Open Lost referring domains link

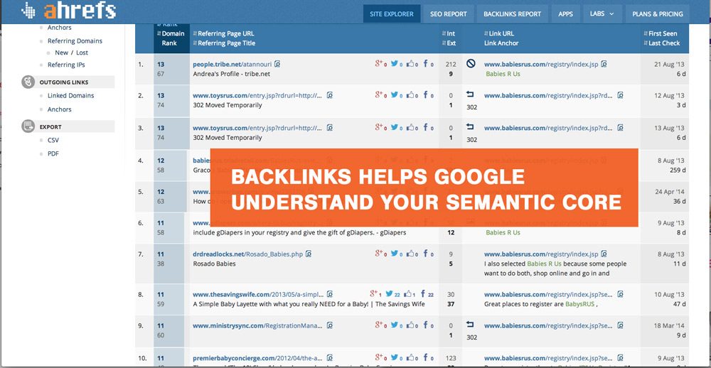coord(82,53)
